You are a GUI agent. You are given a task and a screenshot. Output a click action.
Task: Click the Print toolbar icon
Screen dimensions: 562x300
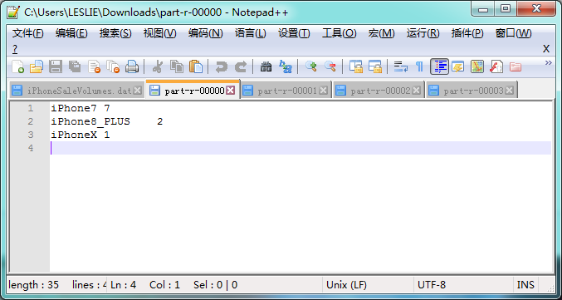click(132, 66)
